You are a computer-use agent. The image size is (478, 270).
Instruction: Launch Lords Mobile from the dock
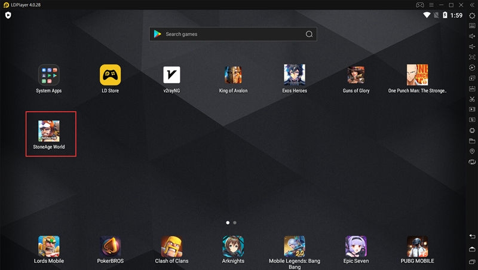point(49,246)
